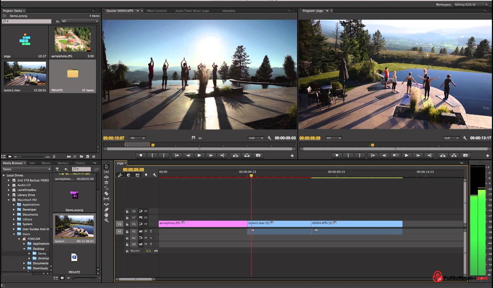This screenshot has height=288, width=493.
Task: Click the Insert button under the Source monitor
Action: tap(236, 155)
